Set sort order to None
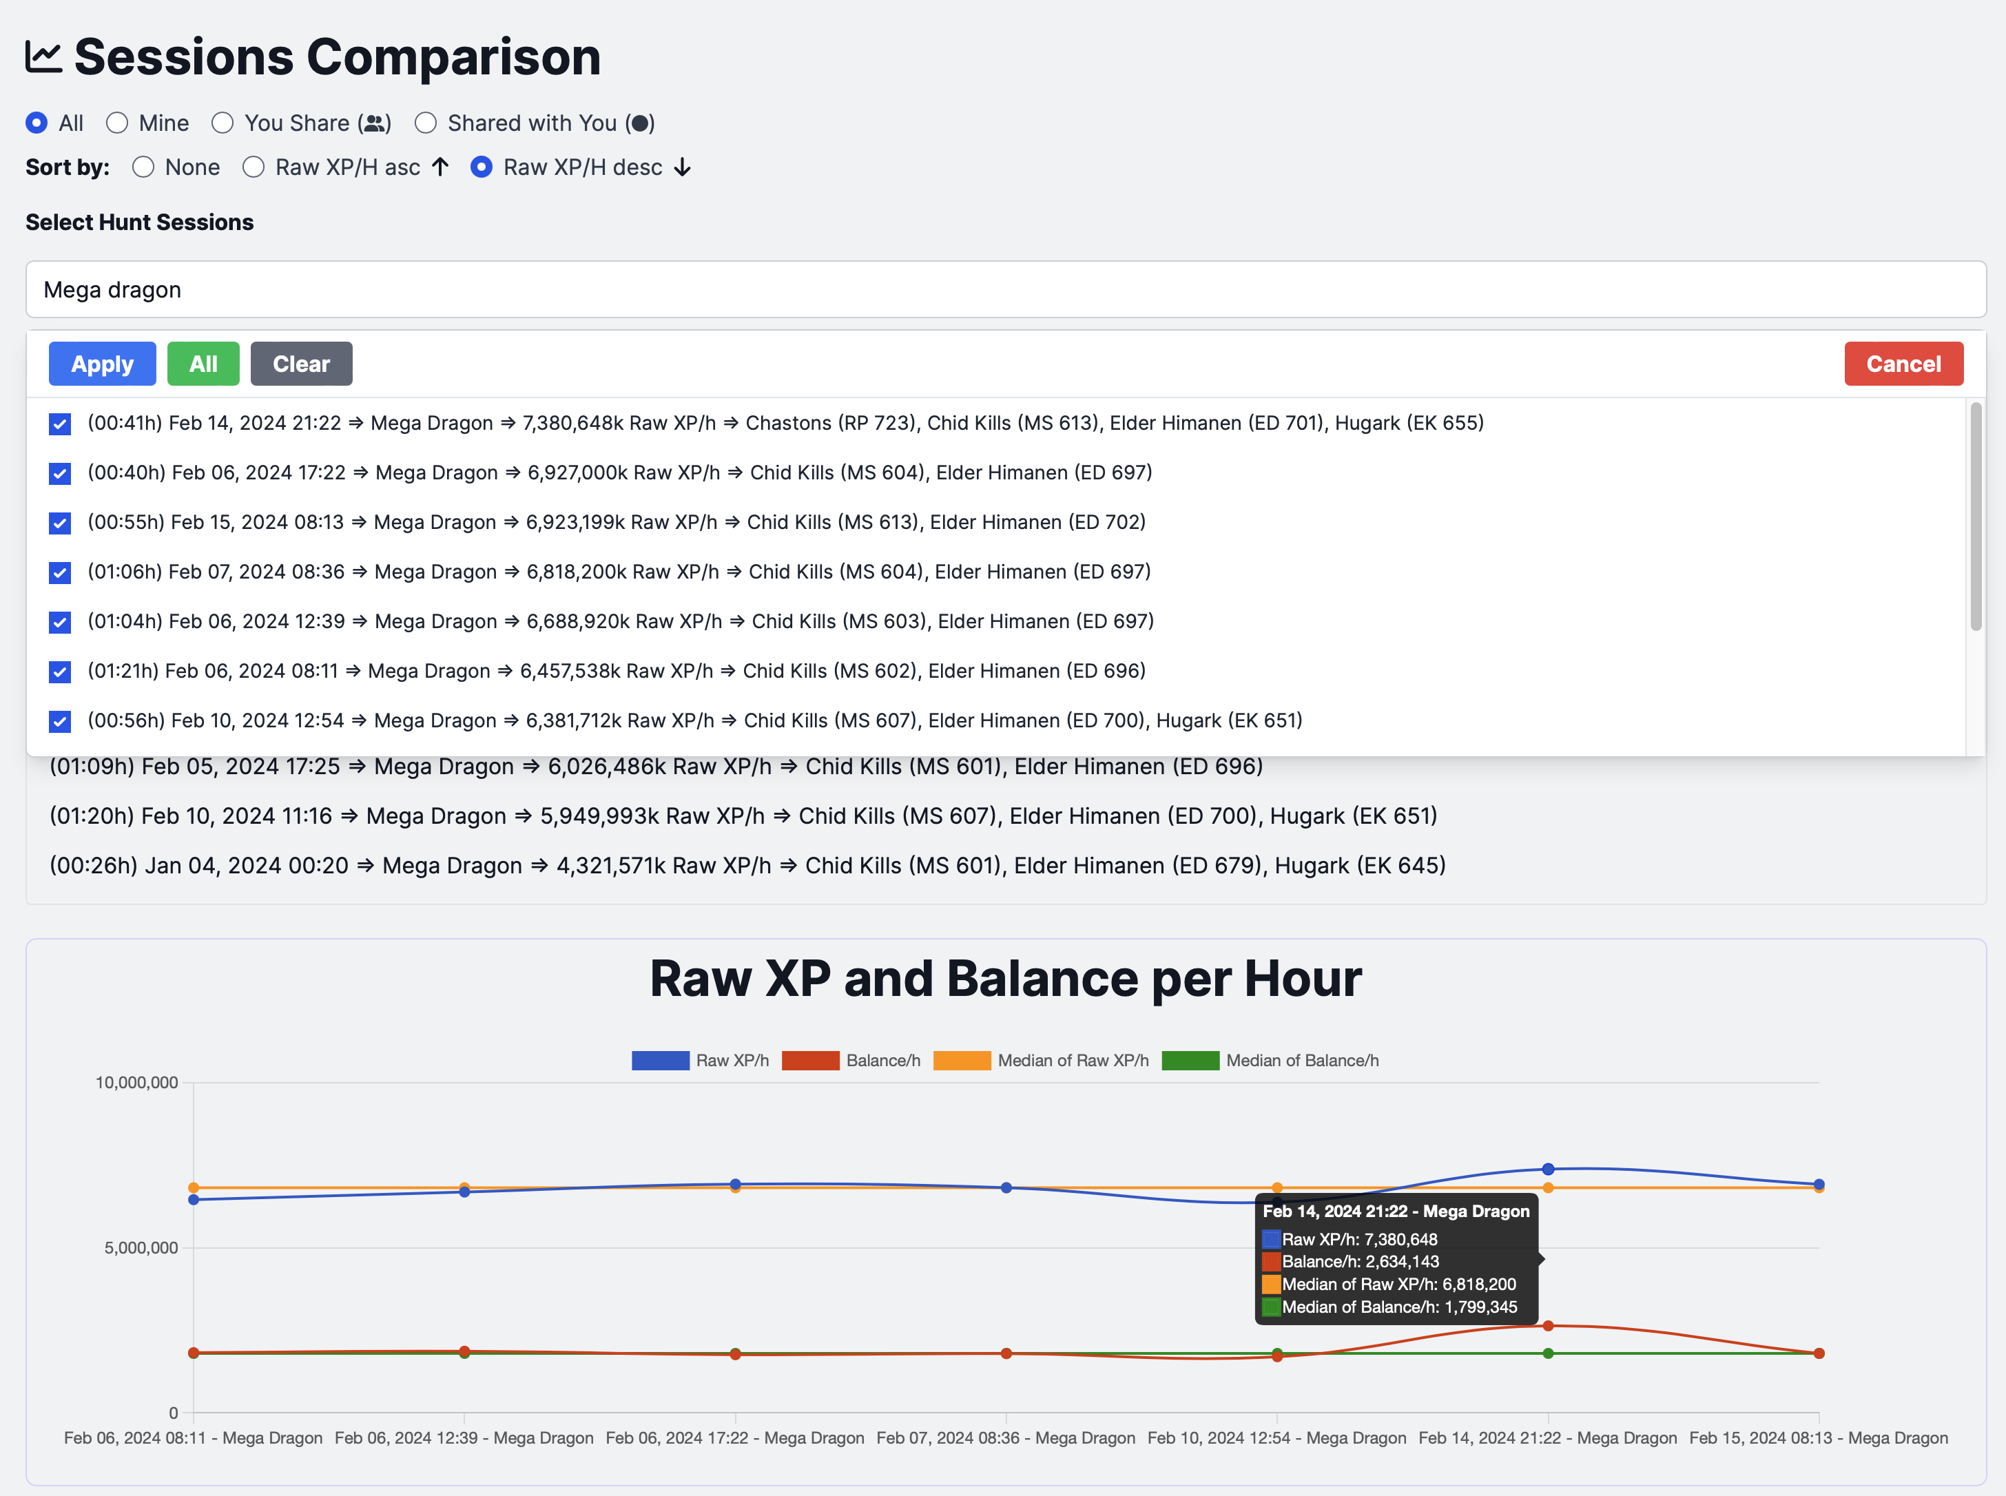 (x=143, y=167)
